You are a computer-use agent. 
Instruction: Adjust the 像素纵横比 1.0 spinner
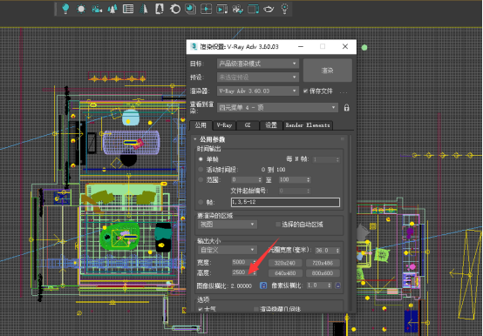330,286
